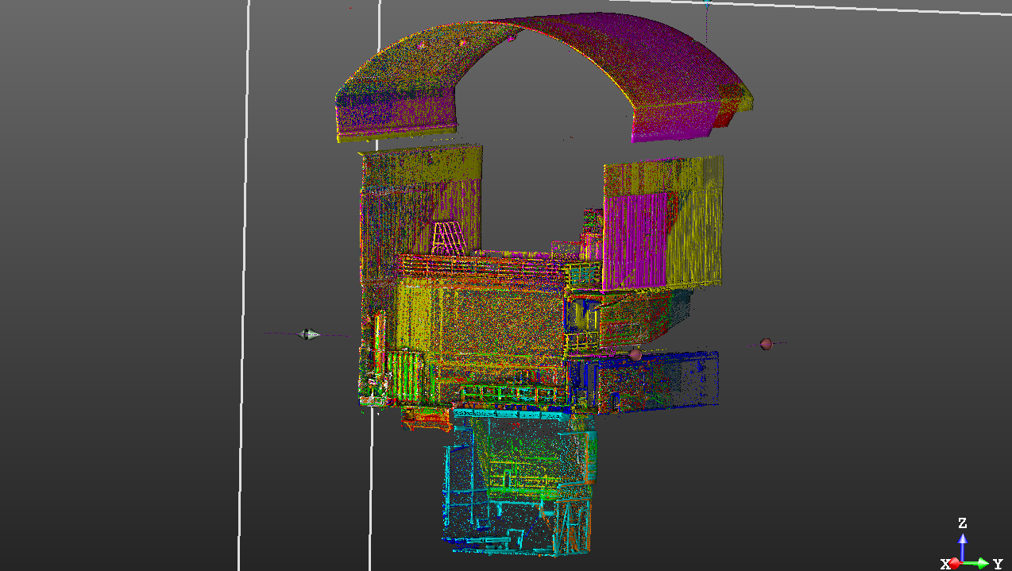Click the blue Z axis arrow
The width and height of the screenshot is (1012, 571).
click(x=963, y=546)
